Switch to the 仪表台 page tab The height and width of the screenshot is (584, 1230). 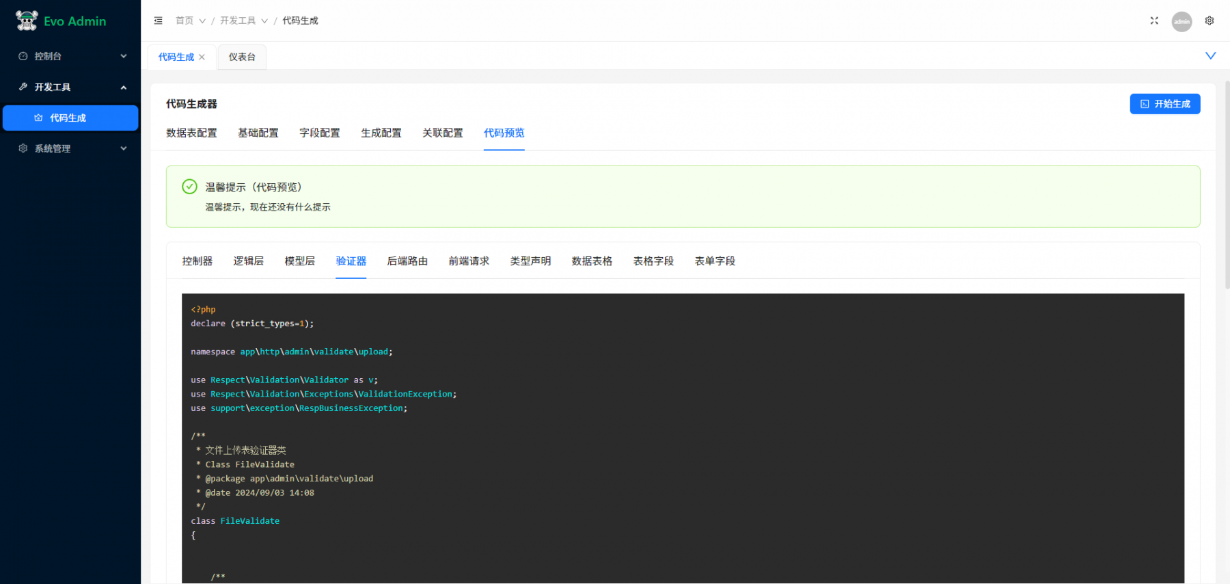click(242, 57)
